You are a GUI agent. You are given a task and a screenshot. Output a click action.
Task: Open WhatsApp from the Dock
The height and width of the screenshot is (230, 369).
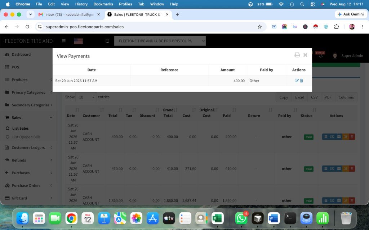click(x=241, y=218)
